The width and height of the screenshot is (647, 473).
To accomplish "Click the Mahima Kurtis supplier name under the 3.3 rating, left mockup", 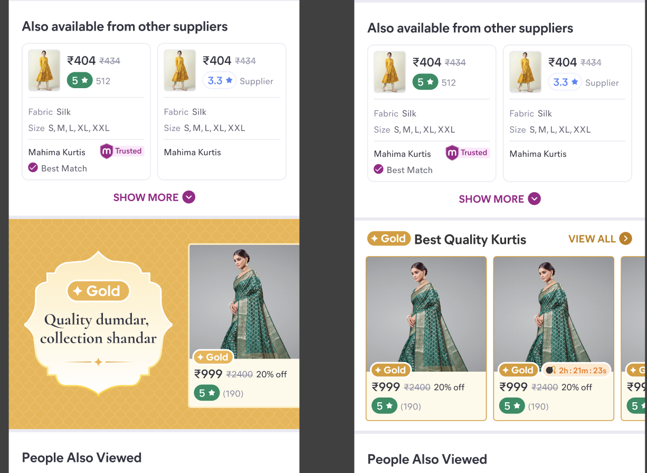I will [193, 152].
